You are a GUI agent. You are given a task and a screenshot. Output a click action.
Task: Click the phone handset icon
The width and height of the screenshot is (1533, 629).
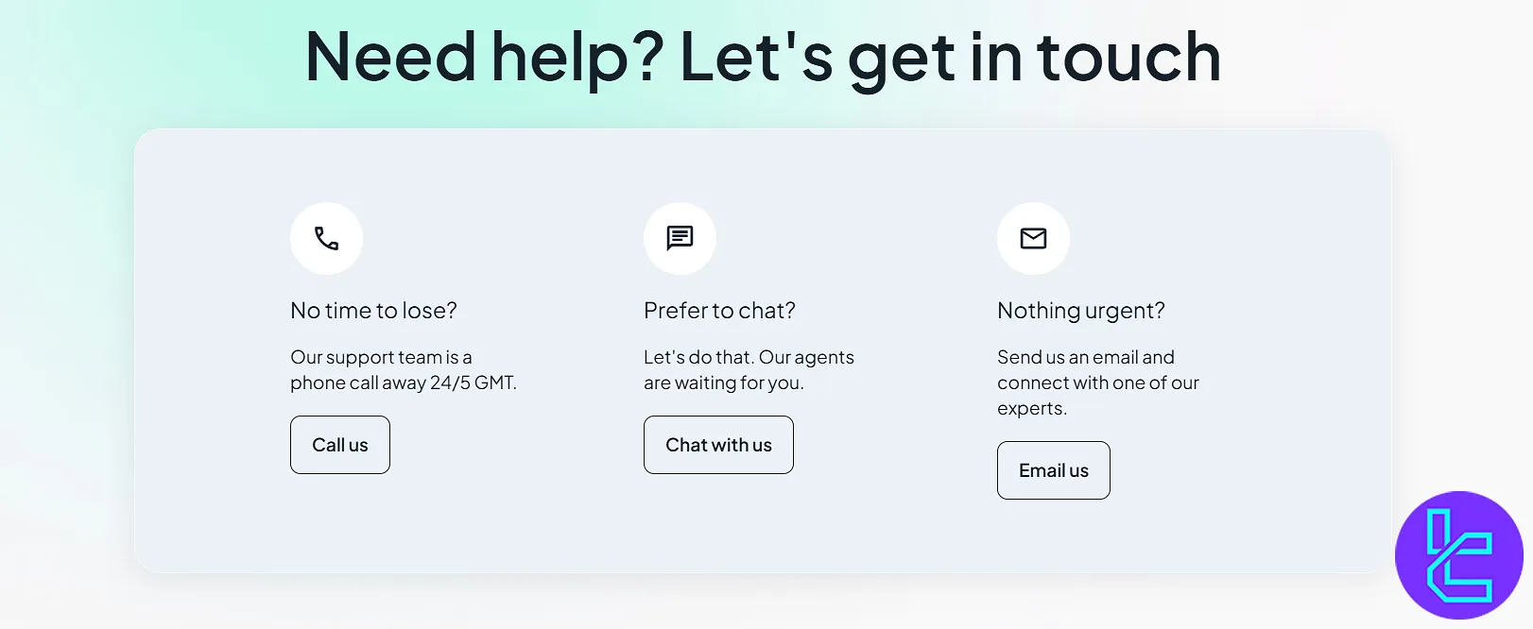[x=326, y=239]
